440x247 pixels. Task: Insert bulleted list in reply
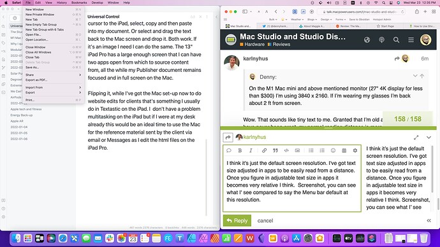click(x=311, y=150)
